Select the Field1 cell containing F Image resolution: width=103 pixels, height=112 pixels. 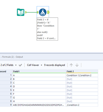pos(39,94)
